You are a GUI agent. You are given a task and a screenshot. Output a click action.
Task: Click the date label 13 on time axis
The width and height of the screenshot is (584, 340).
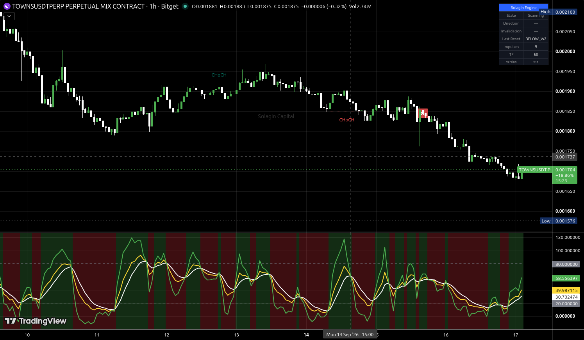[x=236, y=335]
